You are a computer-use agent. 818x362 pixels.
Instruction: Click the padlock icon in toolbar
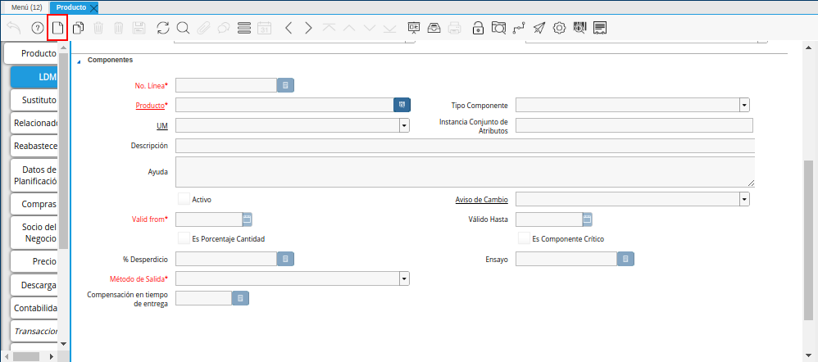tap(478, 28)
